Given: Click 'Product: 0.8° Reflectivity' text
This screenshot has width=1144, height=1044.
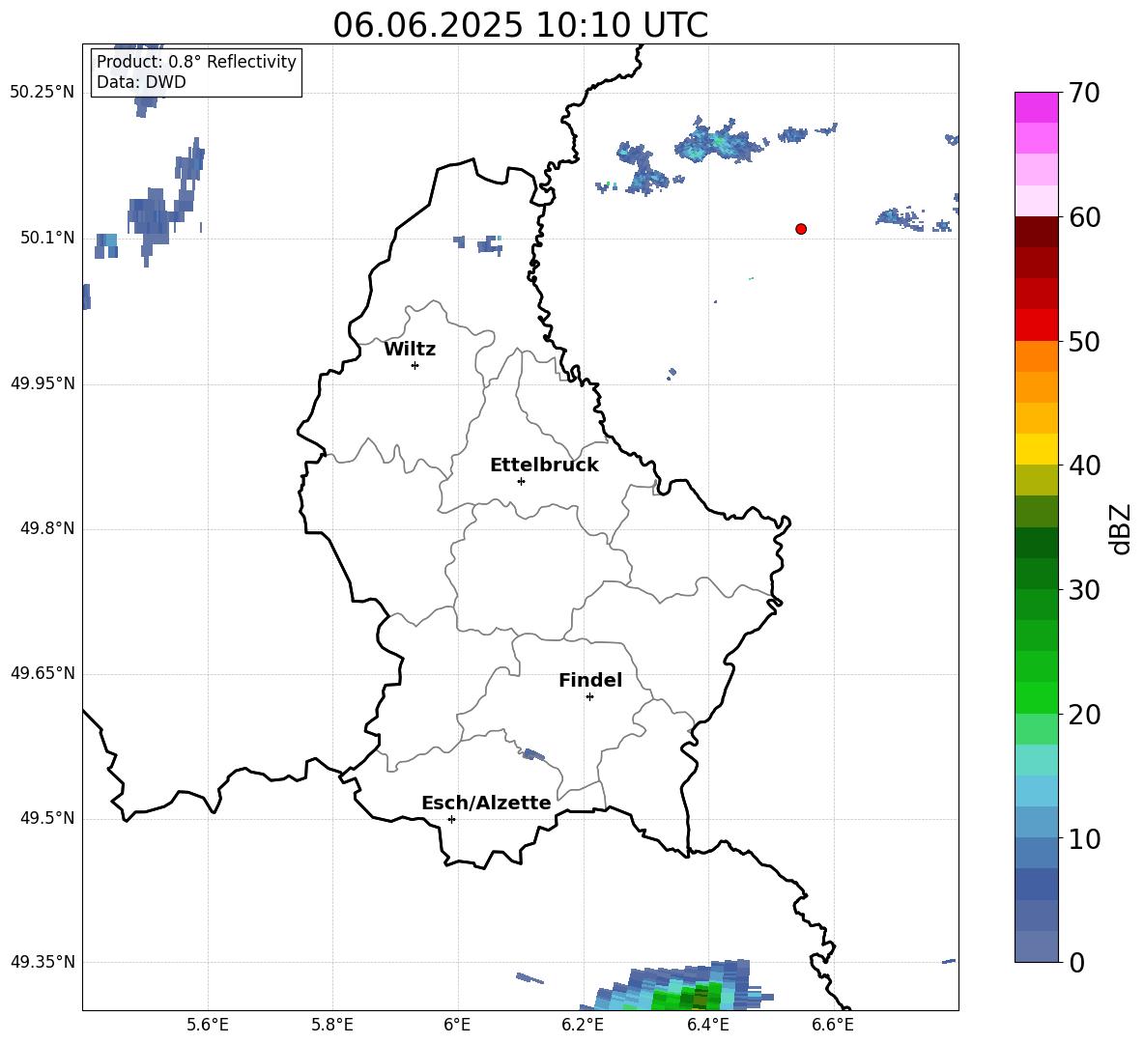Looking at the screenshot, I should 196,62.
